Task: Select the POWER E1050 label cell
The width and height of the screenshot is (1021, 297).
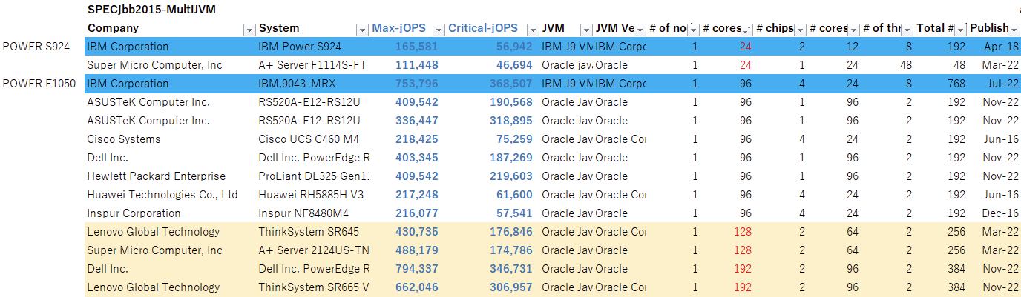Action: pos(39,84)
